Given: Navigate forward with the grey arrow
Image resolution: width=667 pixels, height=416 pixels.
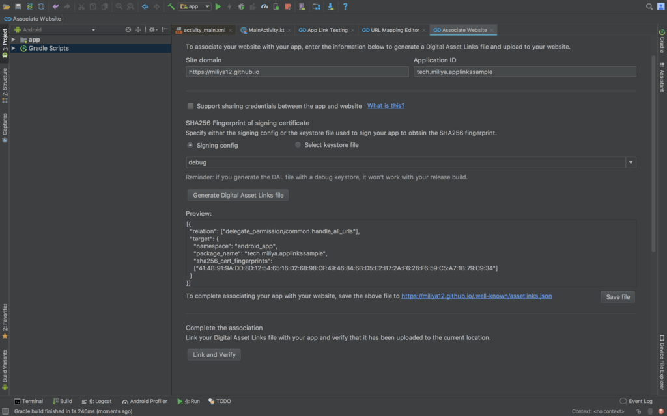Looking at the screenshot, I should (156, 6).
